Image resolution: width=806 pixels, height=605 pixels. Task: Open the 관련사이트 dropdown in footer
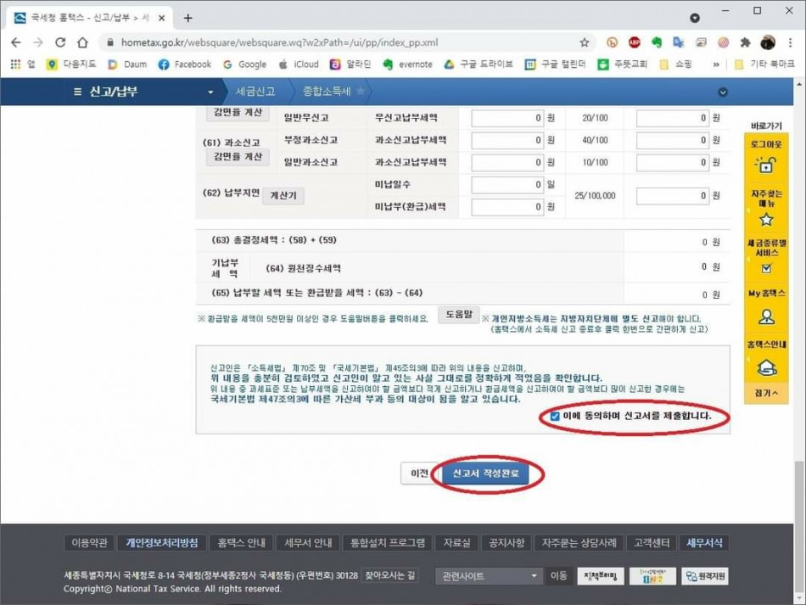pos(488,576)
